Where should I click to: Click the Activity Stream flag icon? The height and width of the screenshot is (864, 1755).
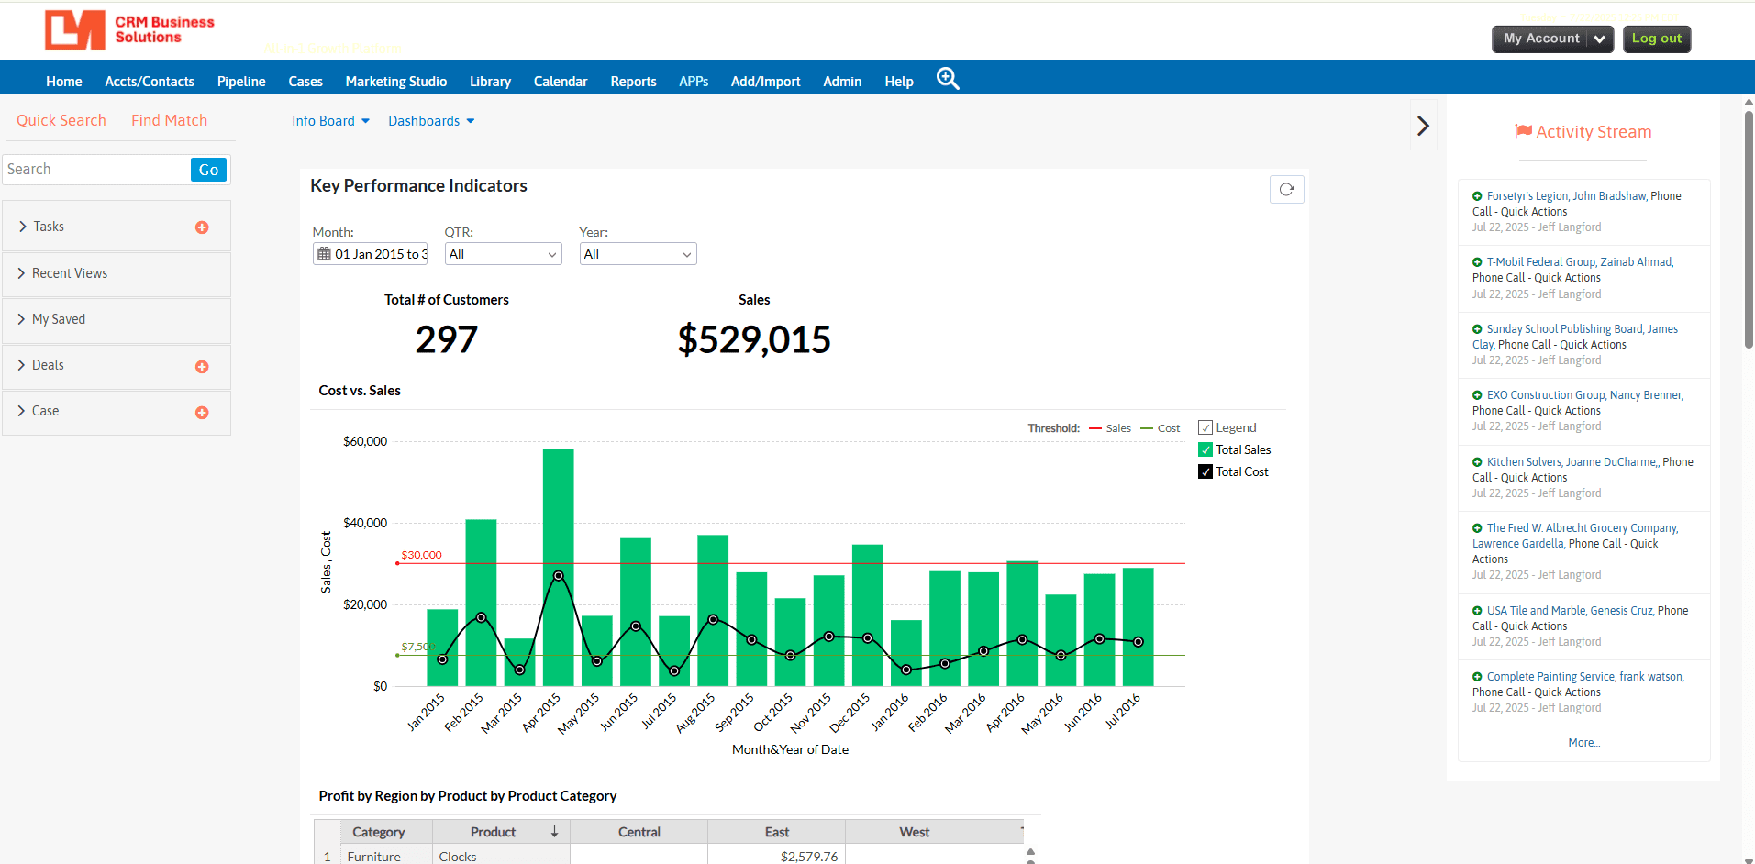point(1522,130)
